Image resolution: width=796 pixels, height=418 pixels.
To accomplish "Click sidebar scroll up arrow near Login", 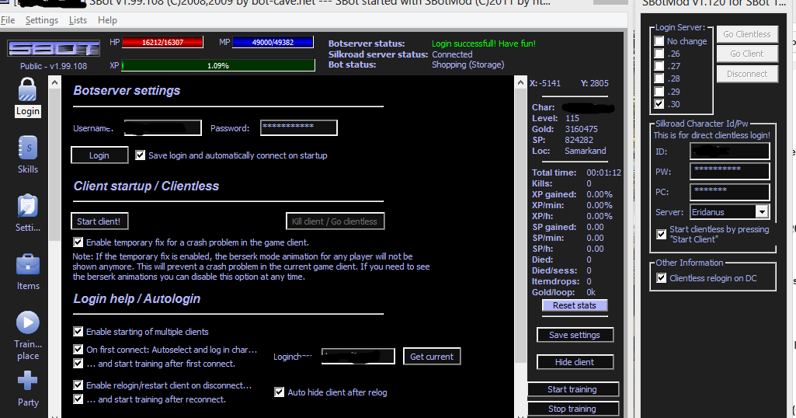I will click(55, 82).
